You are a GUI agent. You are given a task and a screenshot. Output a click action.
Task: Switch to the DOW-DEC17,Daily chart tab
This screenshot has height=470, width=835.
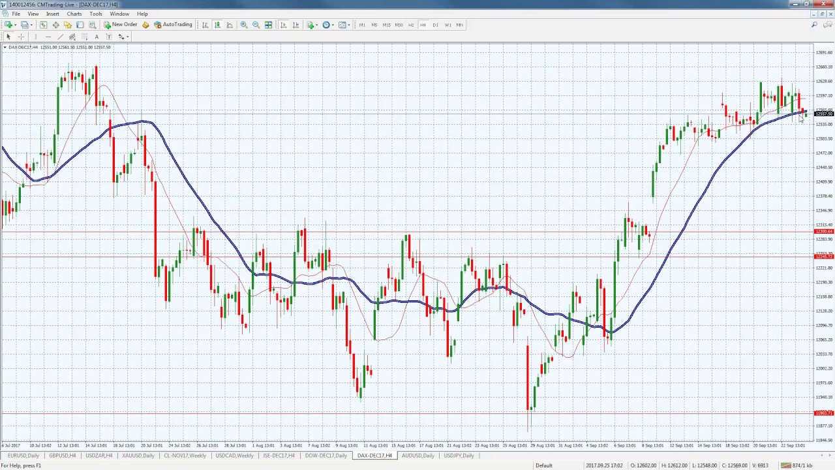[326, 456]
